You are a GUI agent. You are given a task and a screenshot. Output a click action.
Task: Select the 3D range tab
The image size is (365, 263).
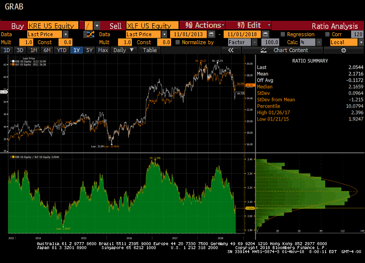click(x=20, y=50)
